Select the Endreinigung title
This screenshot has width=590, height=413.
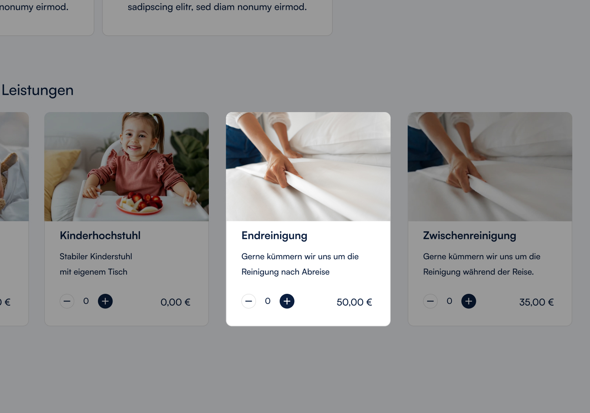[x=275, y=236]
